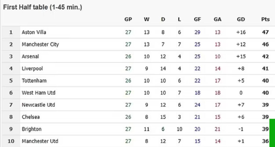Open the Manchester City team link
The width and height of the screenshot is (275, 147).
[x=40, y=44]
